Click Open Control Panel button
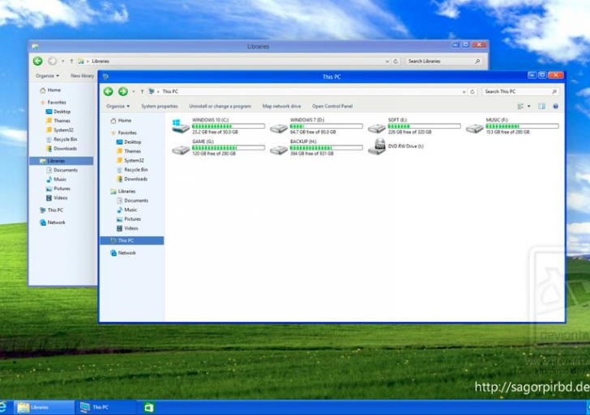 pos(332,106)
